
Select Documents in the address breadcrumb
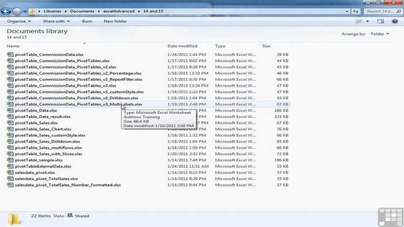coord(82,11)
